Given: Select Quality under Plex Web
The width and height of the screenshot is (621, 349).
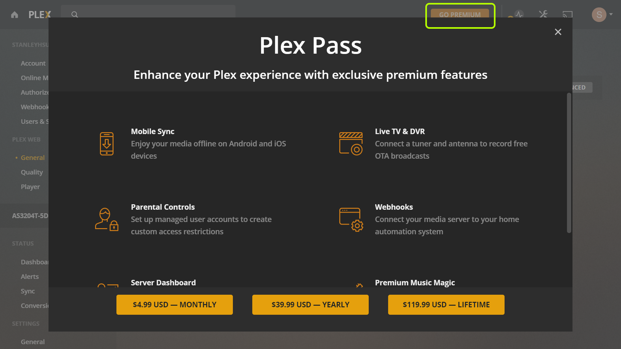Looking at the screenshot, I should click(32, 172).
